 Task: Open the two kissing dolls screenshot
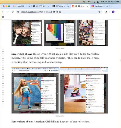27,33
